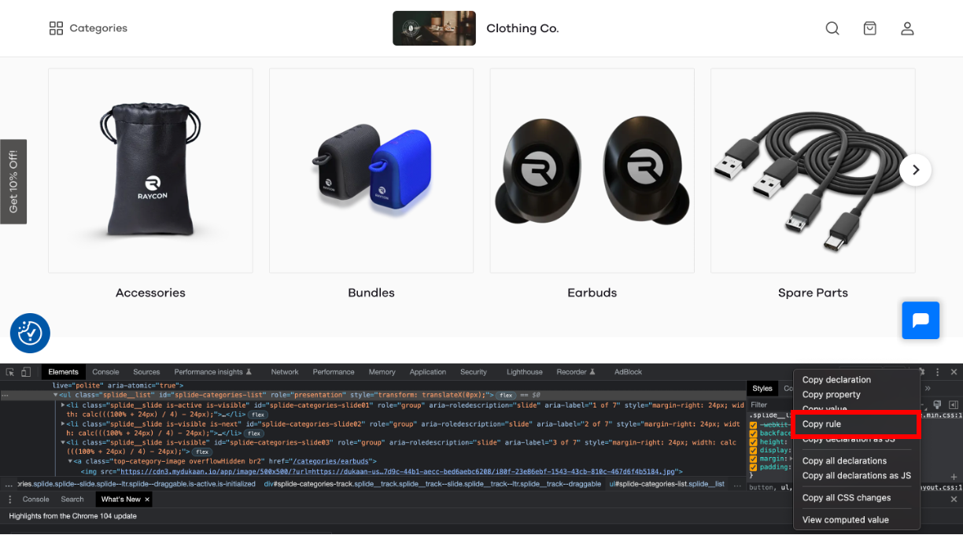Add a new style rule with plus icon

coord(954,477)
